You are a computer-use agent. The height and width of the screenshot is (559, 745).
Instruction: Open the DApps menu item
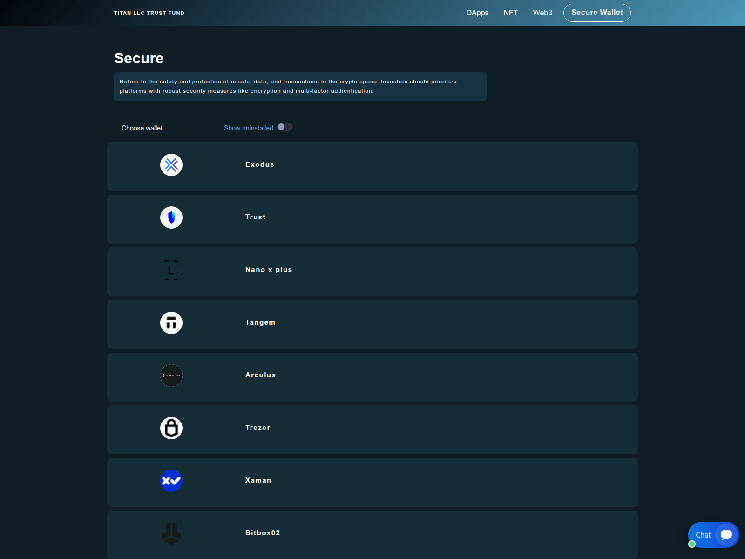click(477, 13)
